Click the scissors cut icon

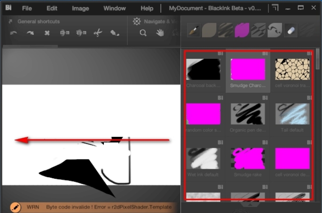point(98,33)
